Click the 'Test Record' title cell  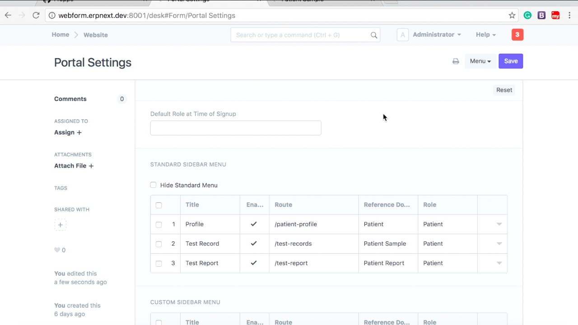click(x=210, y=243)
